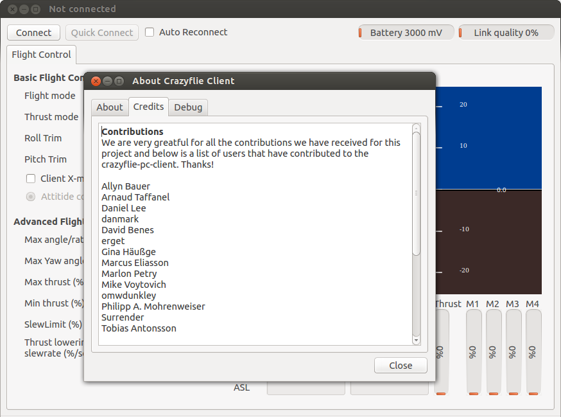The width and height of the screenshot is (561, 417).
Task: Click the name Arnaud Taffanel
Action: (135, 197)
